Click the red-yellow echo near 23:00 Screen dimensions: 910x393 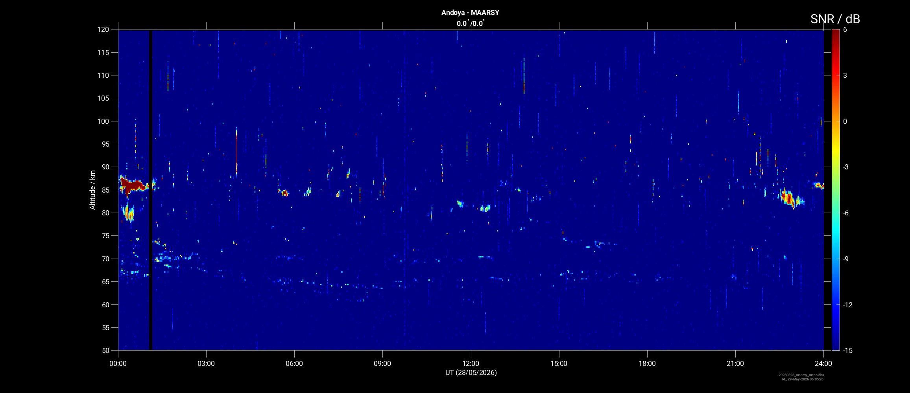[x=789, y=198]
